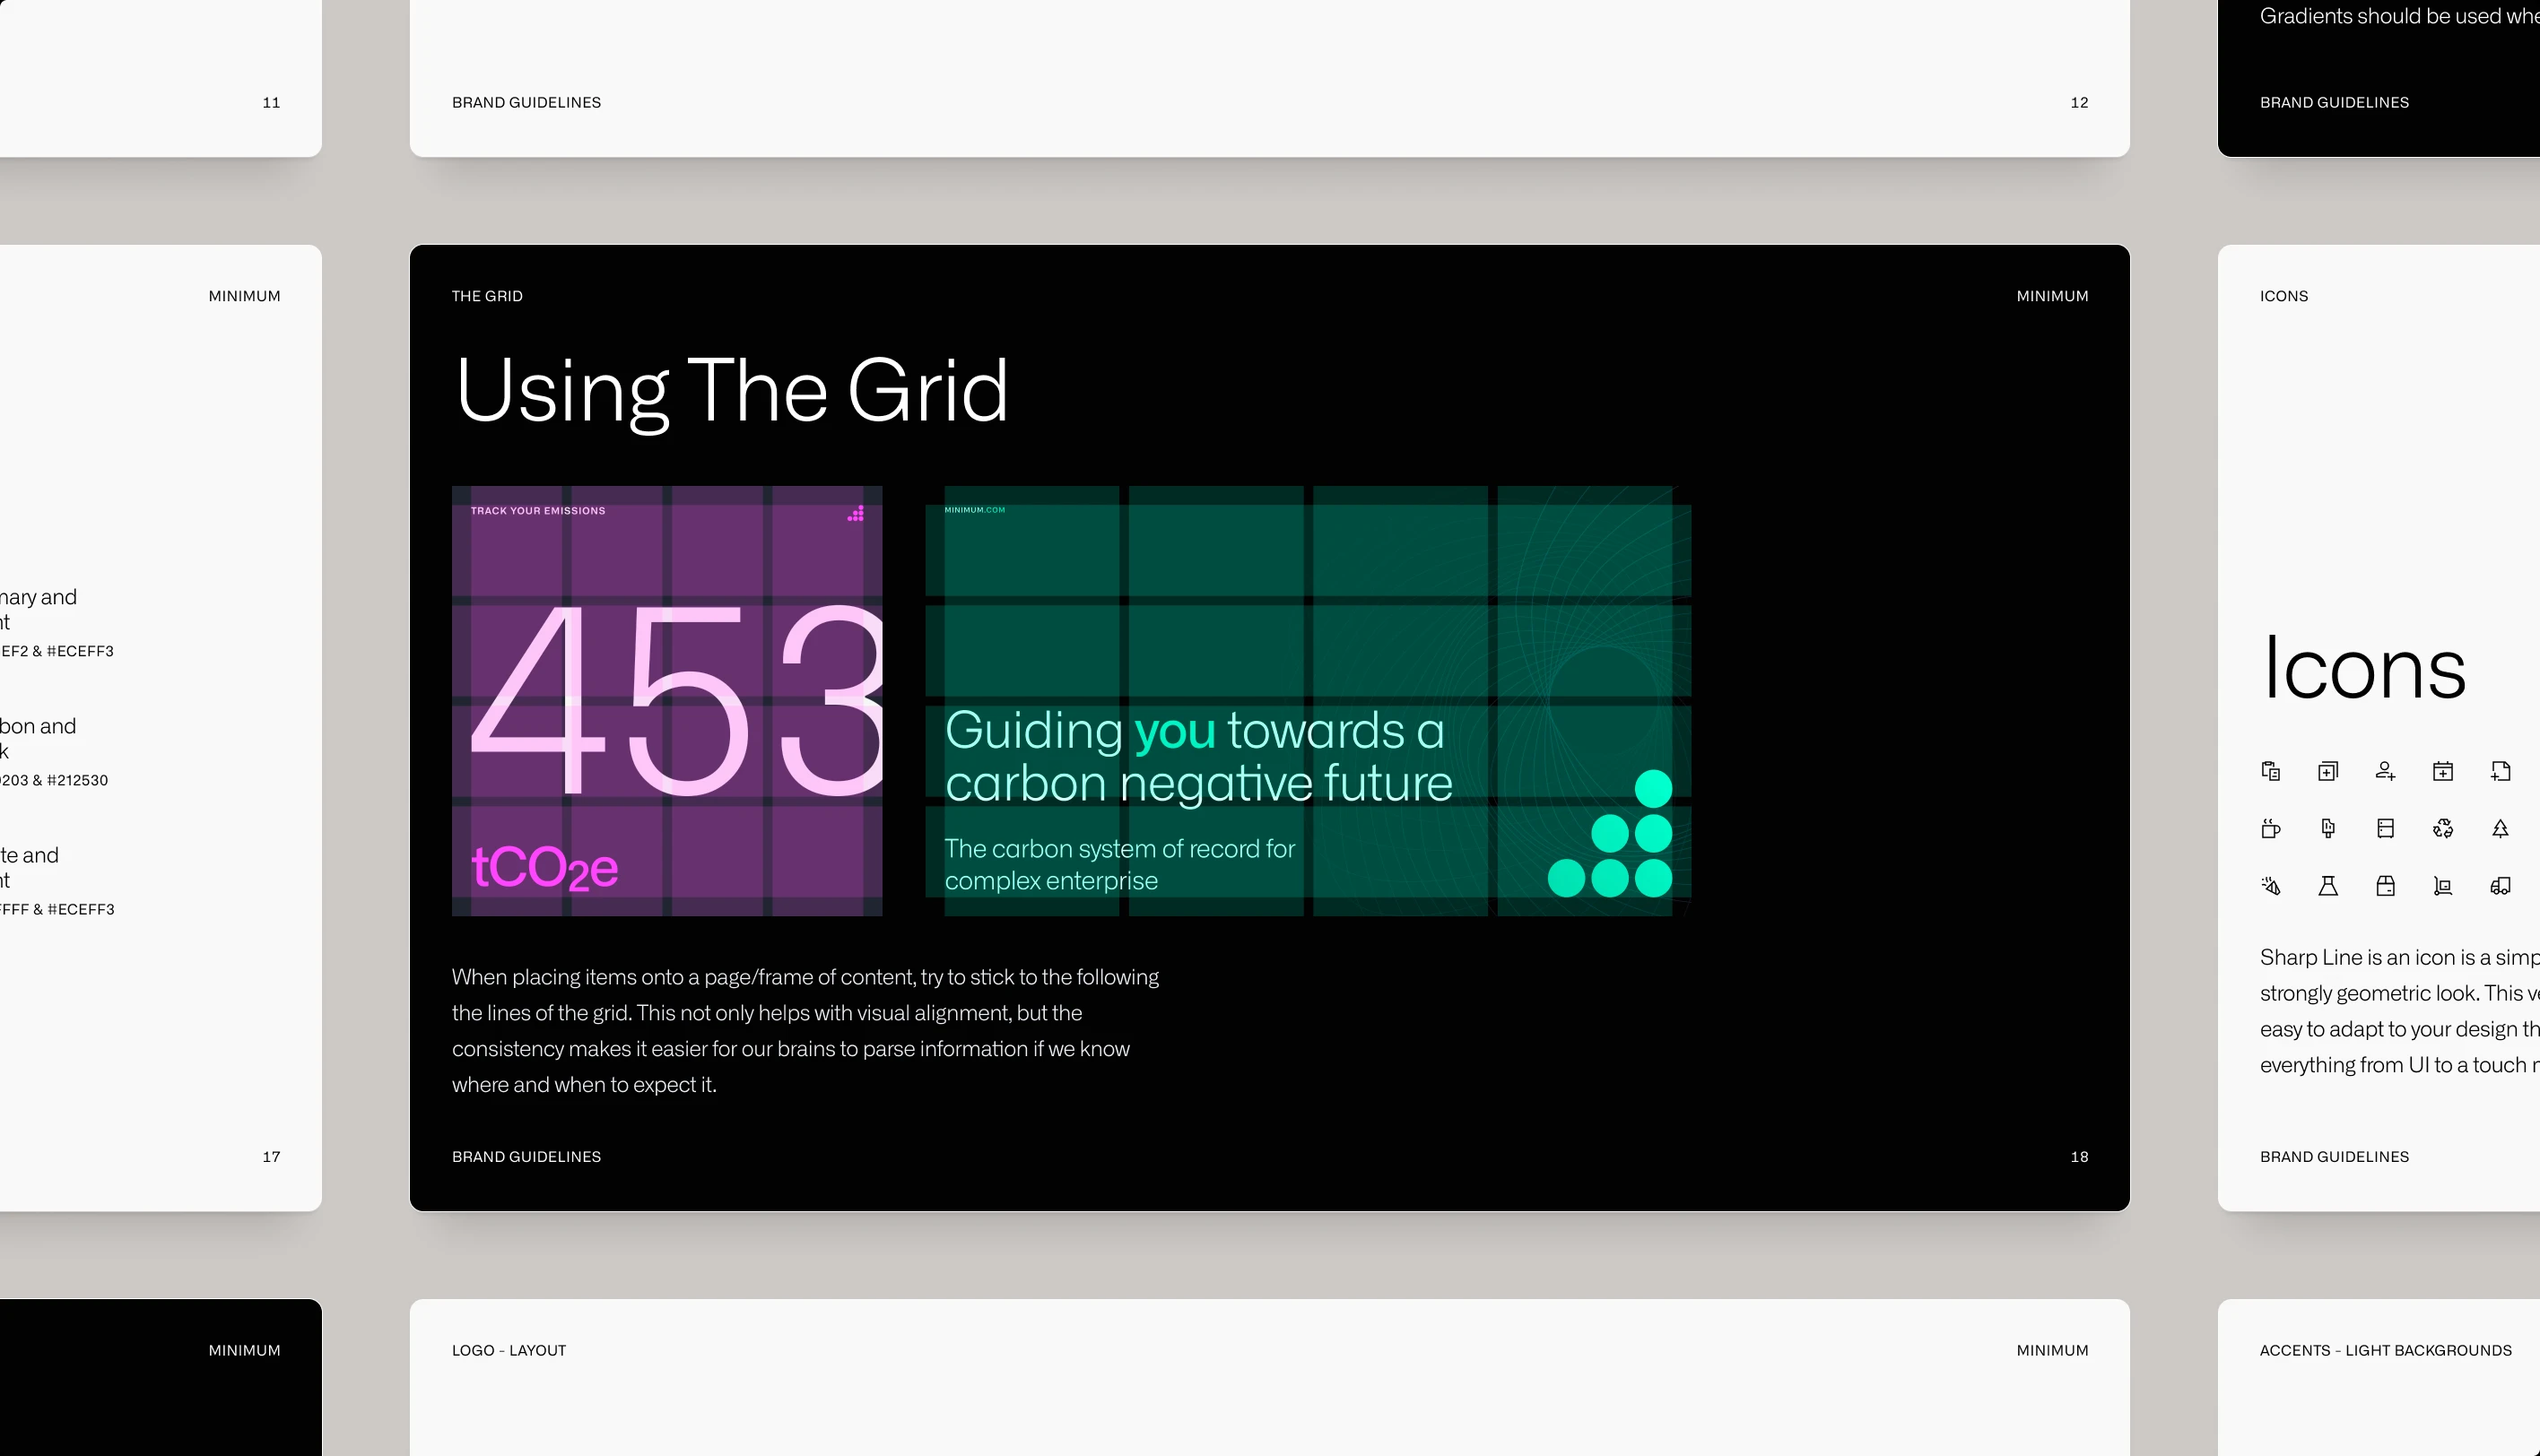The height and width of the screenshot is (1456, 2540).
Task: Click the party popper icon
Action: click(2271, 886)
